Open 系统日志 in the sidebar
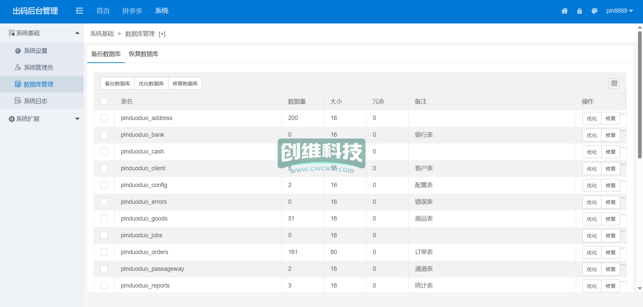Image resolution: width=643 pixels, height=307 pixels. [35, 101]
